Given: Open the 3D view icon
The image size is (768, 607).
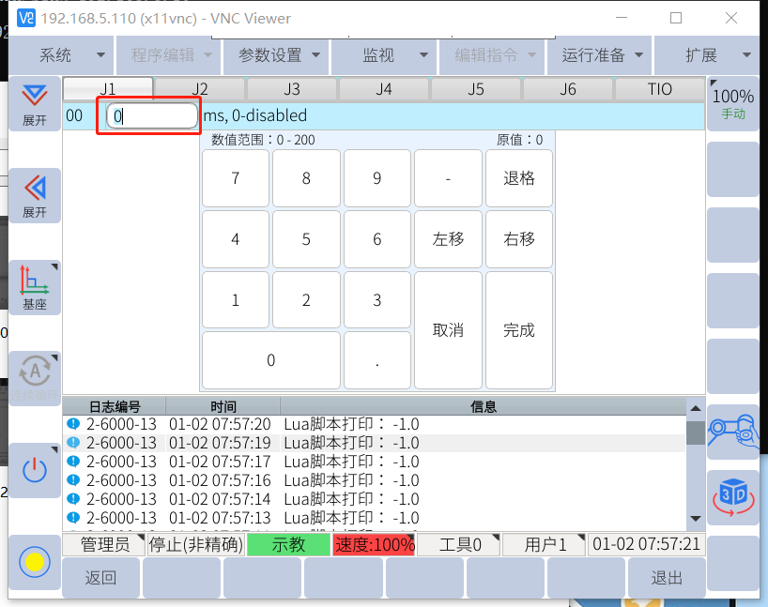Looking at the screenshot, I should [732, 496].
